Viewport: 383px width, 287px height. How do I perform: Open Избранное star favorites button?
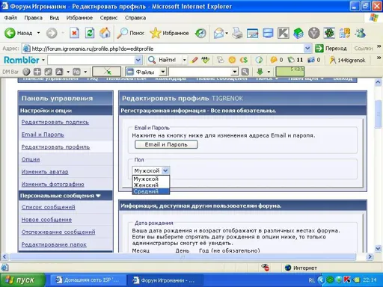(x=169, y=33)
